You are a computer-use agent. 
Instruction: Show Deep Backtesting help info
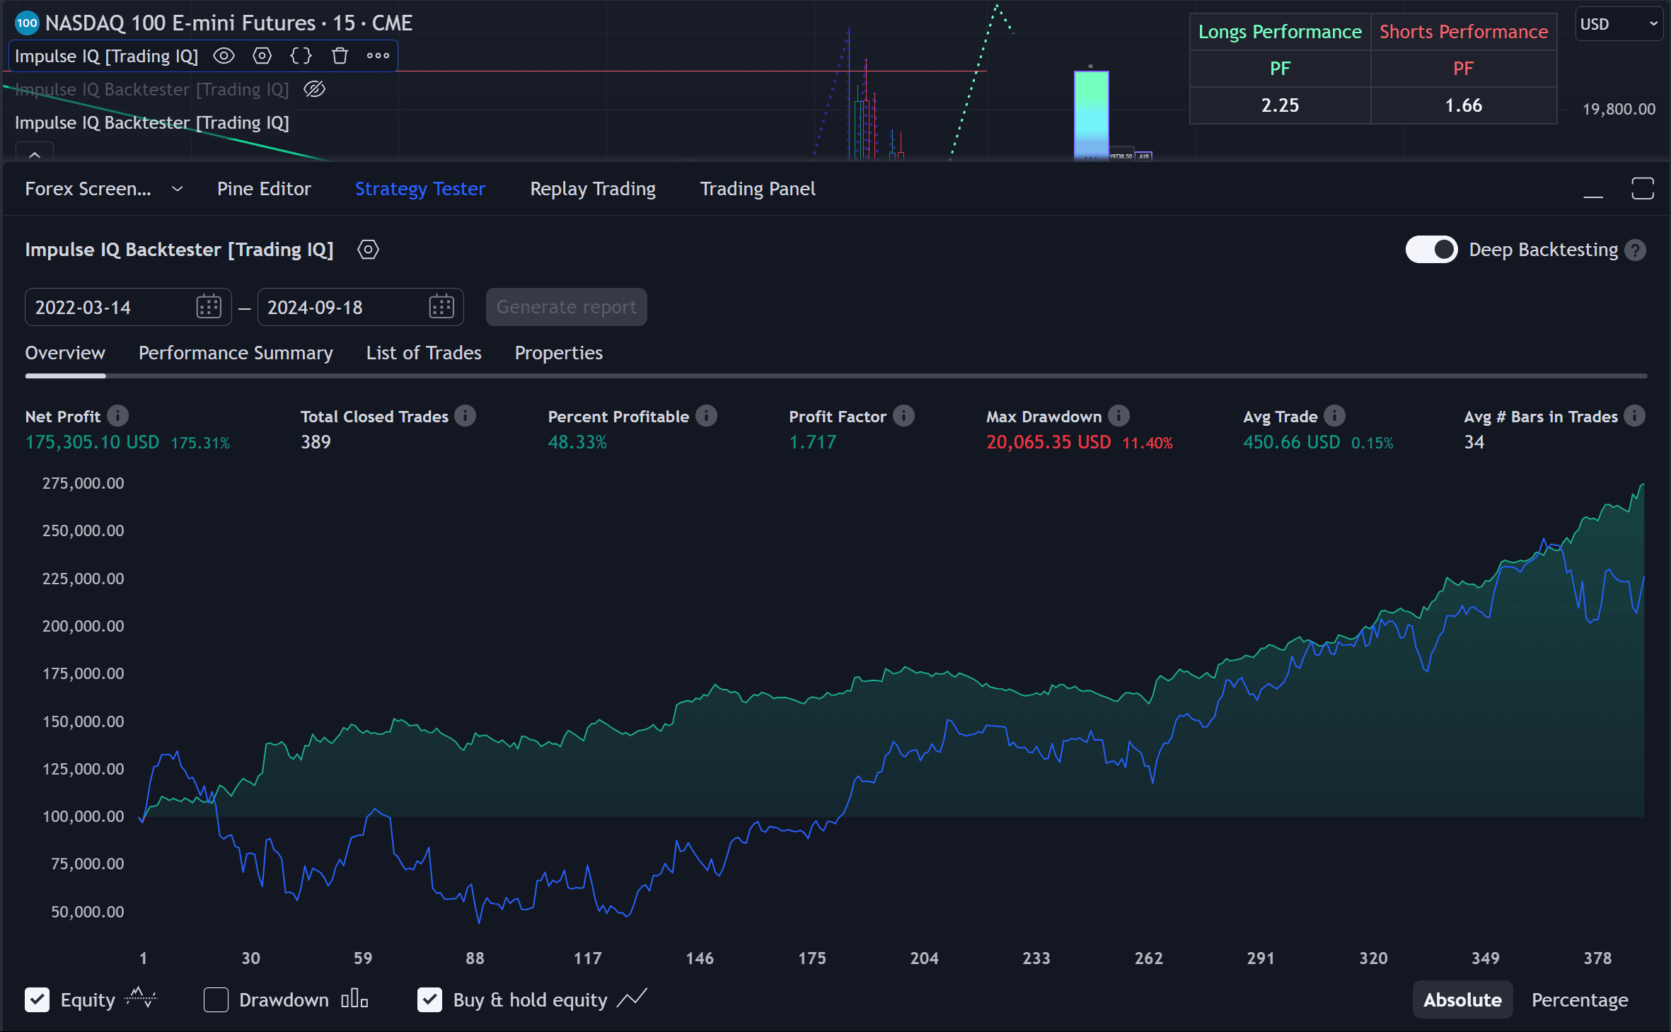tap(1635, 250)
